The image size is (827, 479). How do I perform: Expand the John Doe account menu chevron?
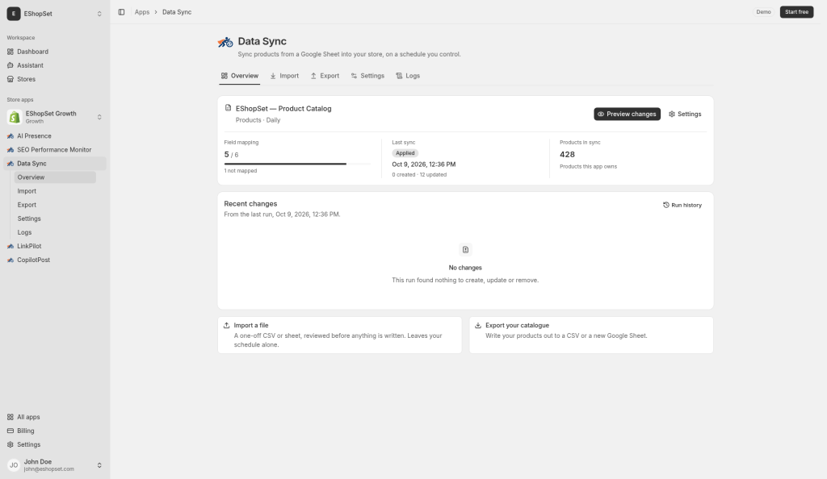99,464
